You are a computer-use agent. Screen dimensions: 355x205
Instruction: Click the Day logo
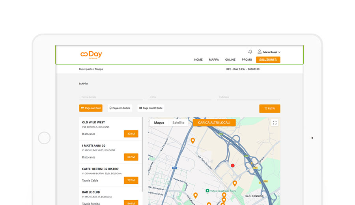pos(91,55)
